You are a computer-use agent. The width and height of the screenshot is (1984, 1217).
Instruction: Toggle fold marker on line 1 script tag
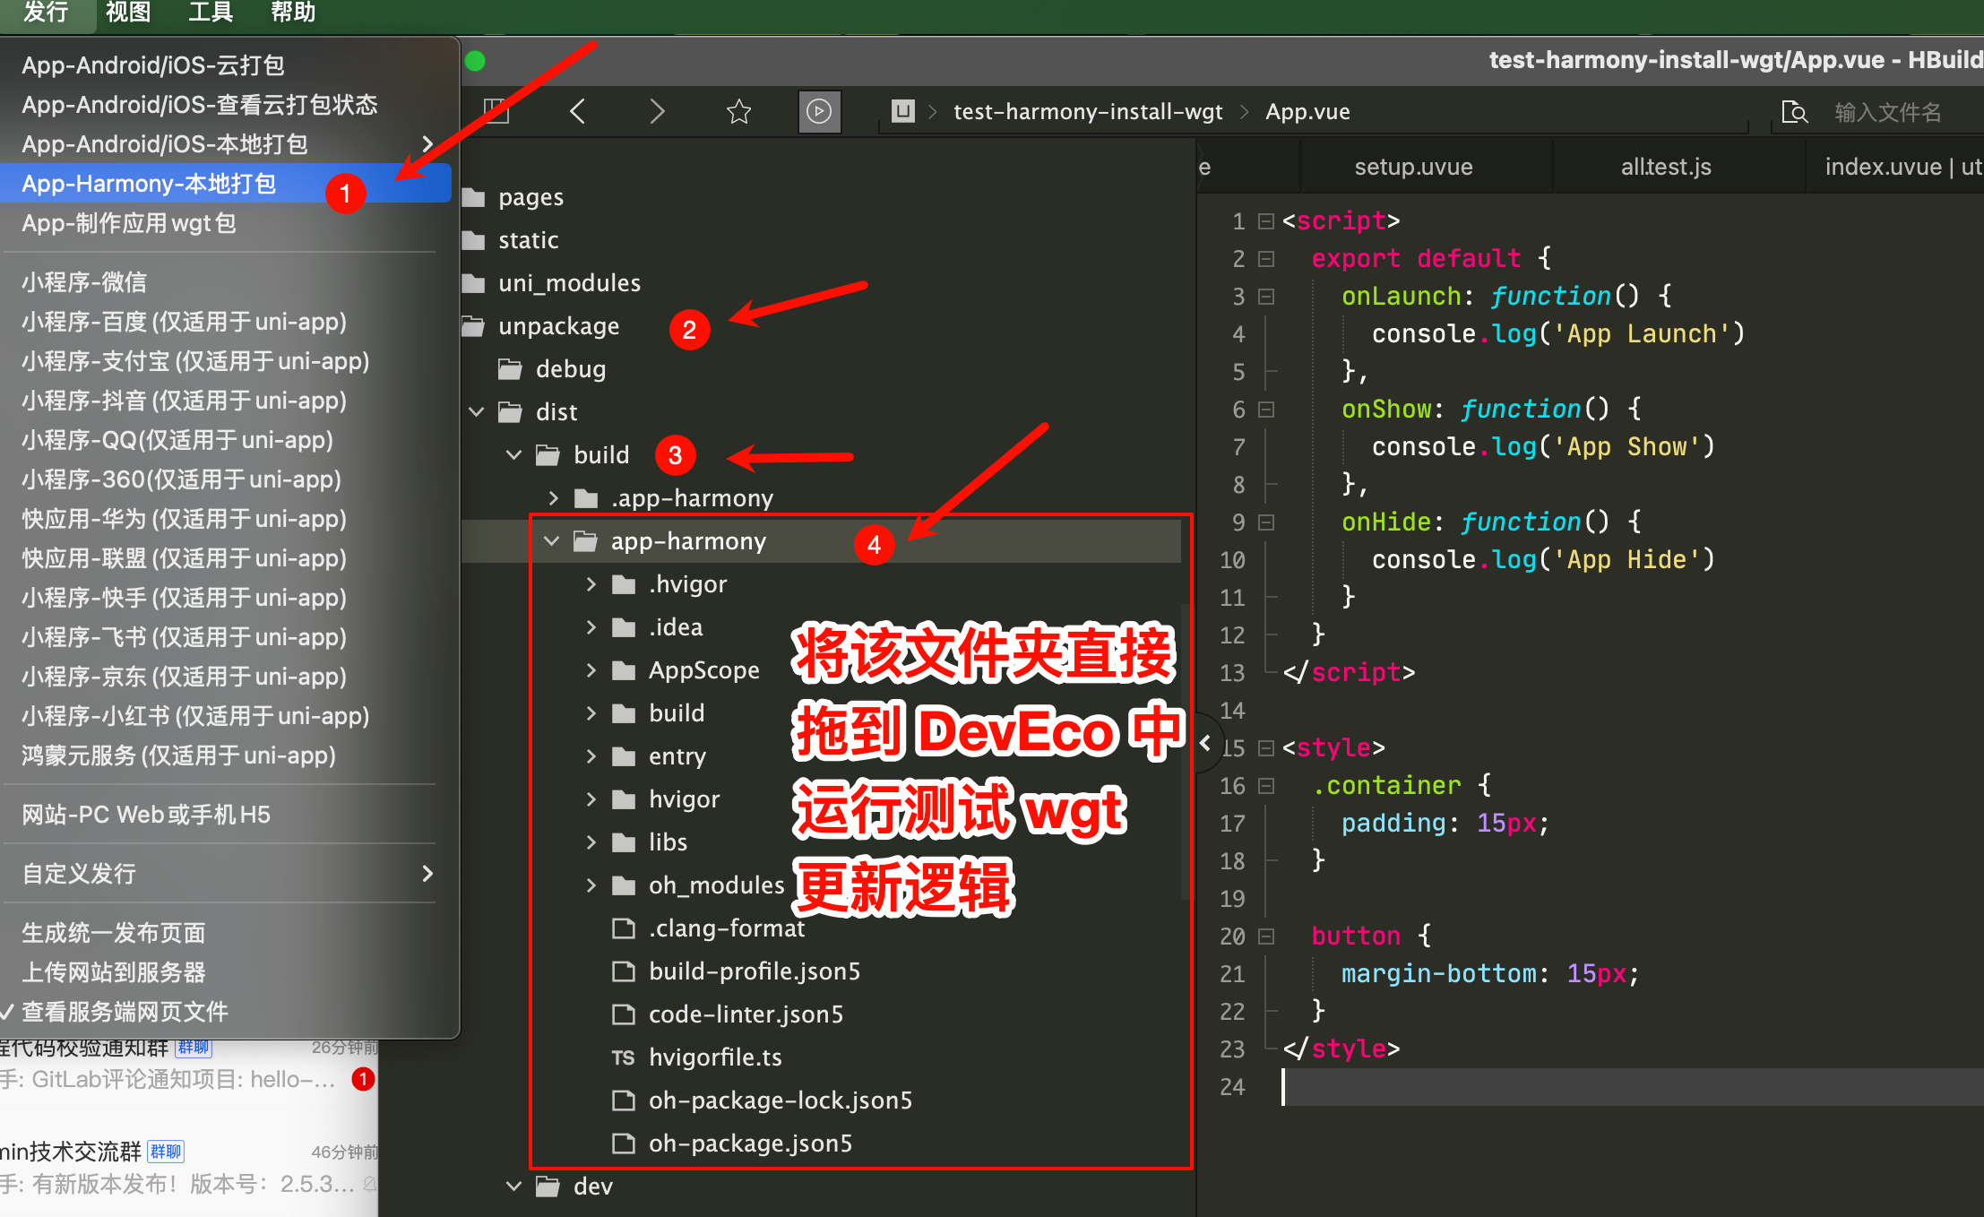point(1266,220)
